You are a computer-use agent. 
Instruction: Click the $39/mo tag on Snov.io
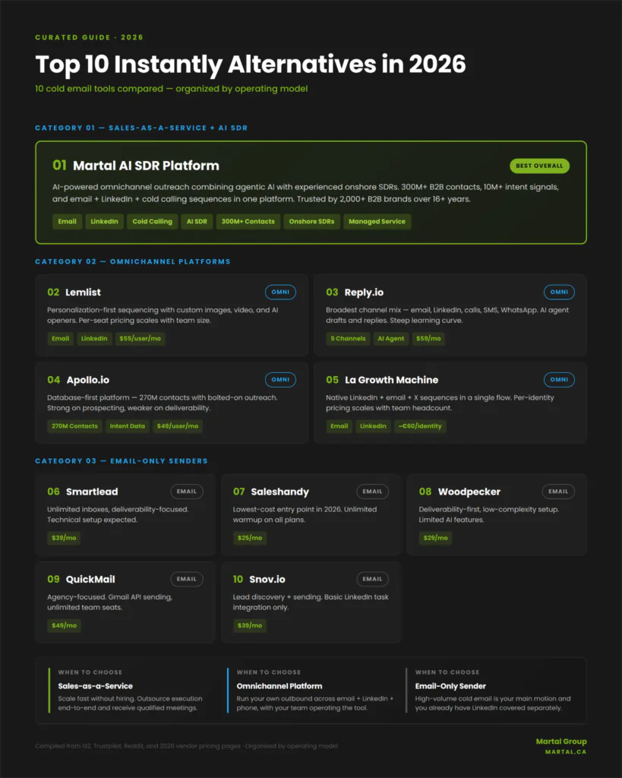pyautogui.click(x=250, y=625)
